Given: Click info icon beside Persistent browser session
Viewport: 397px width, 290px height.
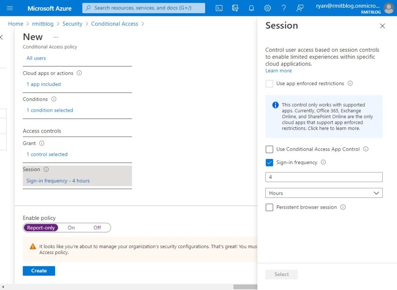Looking at the screenshot, I should coord(343,207).
